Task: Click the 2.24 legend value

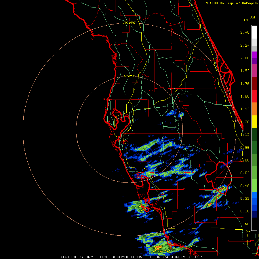Action: (x=245, y=45)
